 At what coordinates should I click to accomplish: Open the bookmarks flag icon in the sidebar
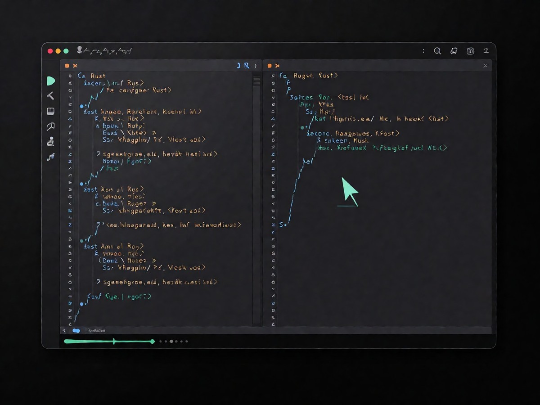[50, 126]
